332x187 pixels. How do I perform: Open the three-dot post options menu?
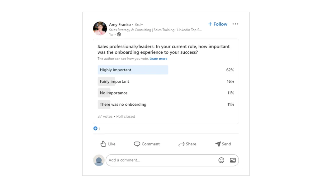click(x=235, y=24)
